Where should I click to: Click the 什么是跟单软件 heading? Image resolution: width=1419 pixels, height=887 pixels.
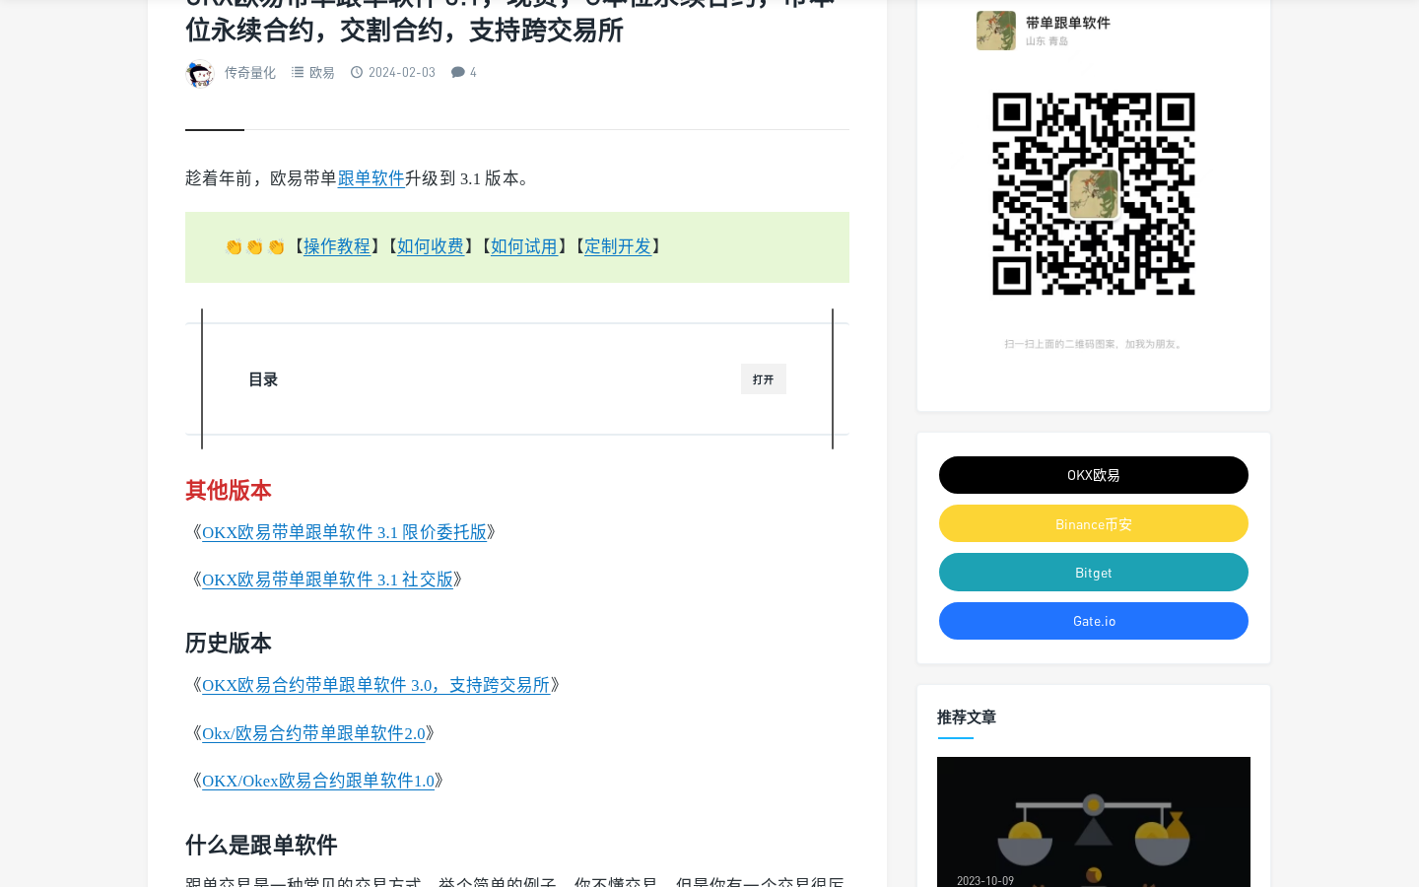[261, 846]
